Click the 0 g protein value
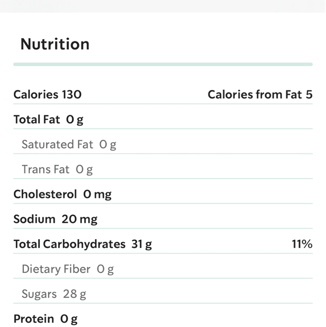This screenshot has height=327, width=326. [69, 319]
